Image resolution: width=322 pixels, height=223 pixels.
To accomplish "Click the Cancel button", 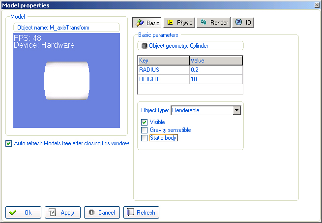I will (x=102, y=212).
